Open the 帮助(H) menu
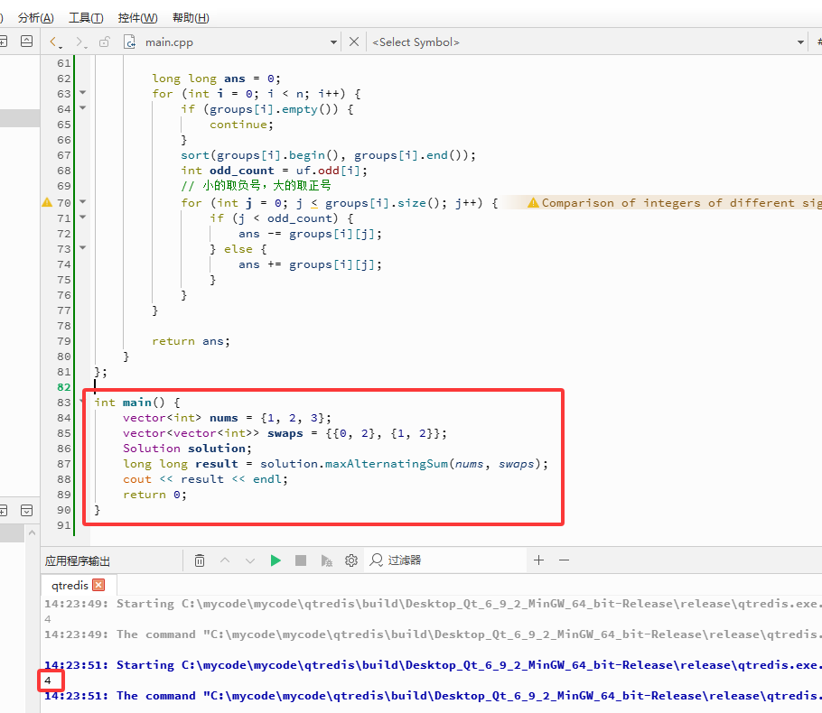The image size is (822, 713). point(191,18)
